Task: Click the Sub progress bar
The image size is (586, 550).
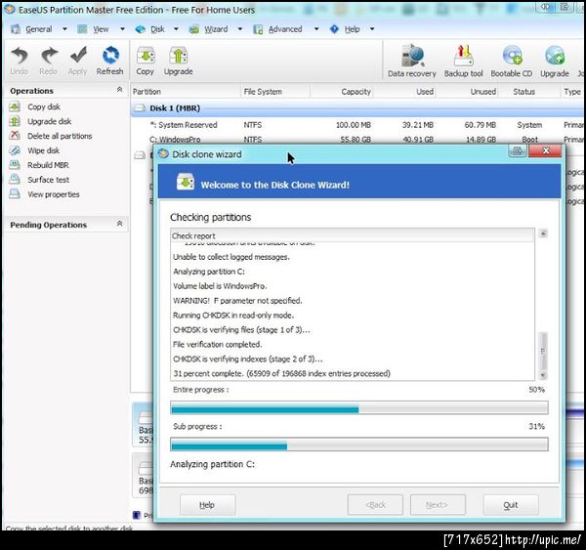Action: [359, 444]
